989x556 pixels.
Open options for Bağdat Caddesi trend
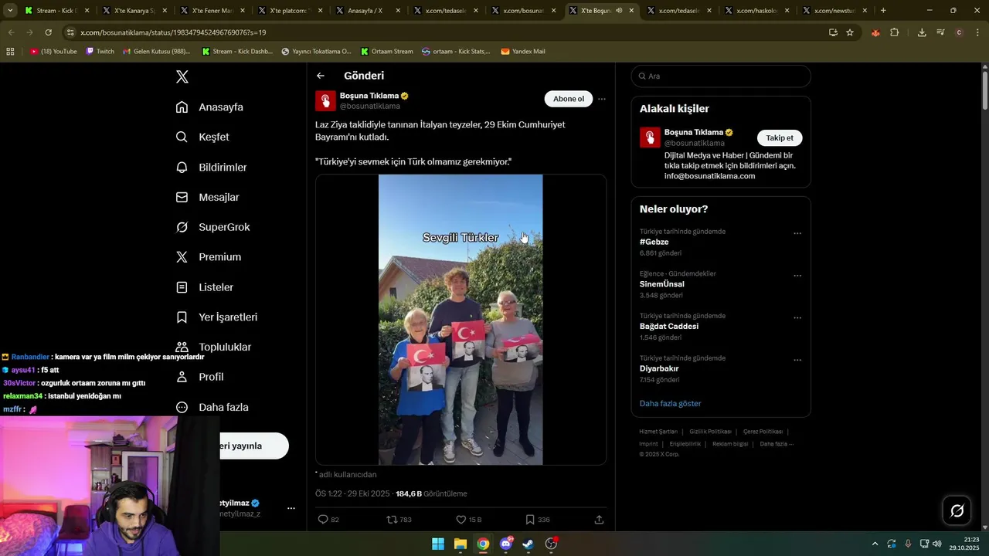pyautogui.click(x=797, y=317)
